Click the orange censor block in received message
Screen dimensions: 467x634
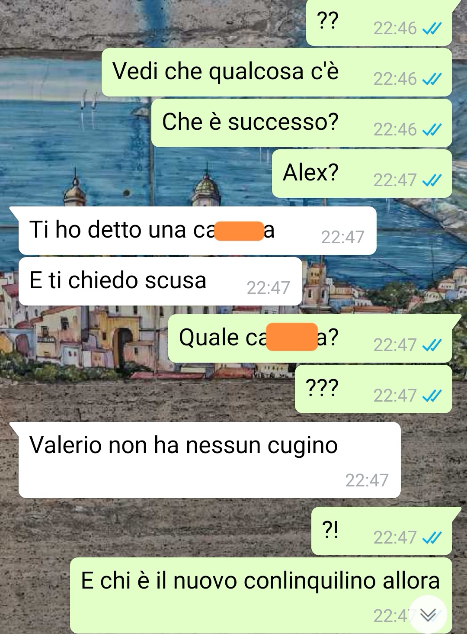click(x=240, y=231)
